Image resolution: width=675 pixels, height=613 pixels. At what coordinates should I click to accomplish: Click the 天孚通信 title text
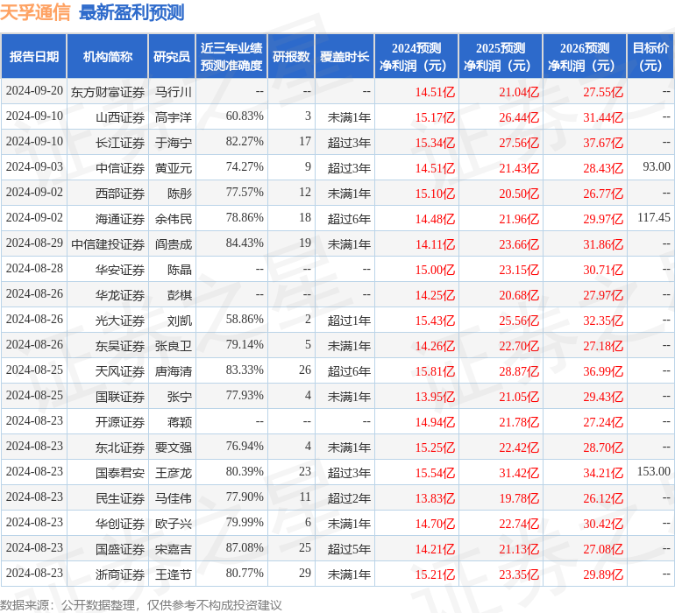tap(35, 12)
